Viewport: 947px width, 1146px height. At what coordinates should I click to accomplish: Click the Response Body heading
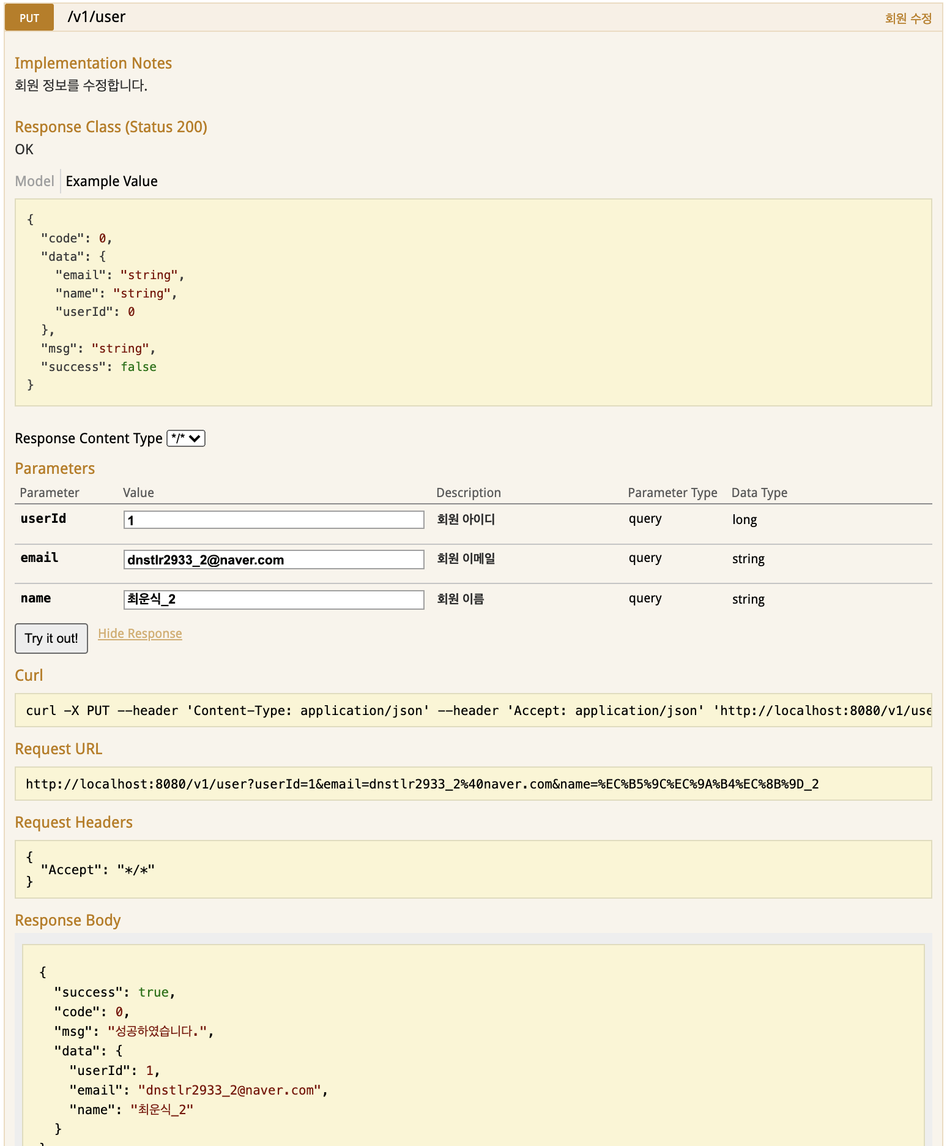[x=68, y=920]
